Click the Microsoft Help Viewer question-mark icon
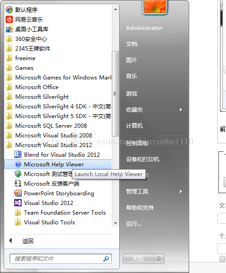The width and height of the screenshot is (226, 273). click(x=18, y=164)
